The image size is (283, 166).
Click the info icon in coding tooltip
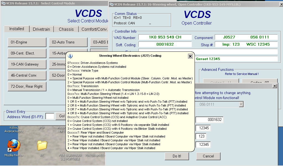coord(70,56)
